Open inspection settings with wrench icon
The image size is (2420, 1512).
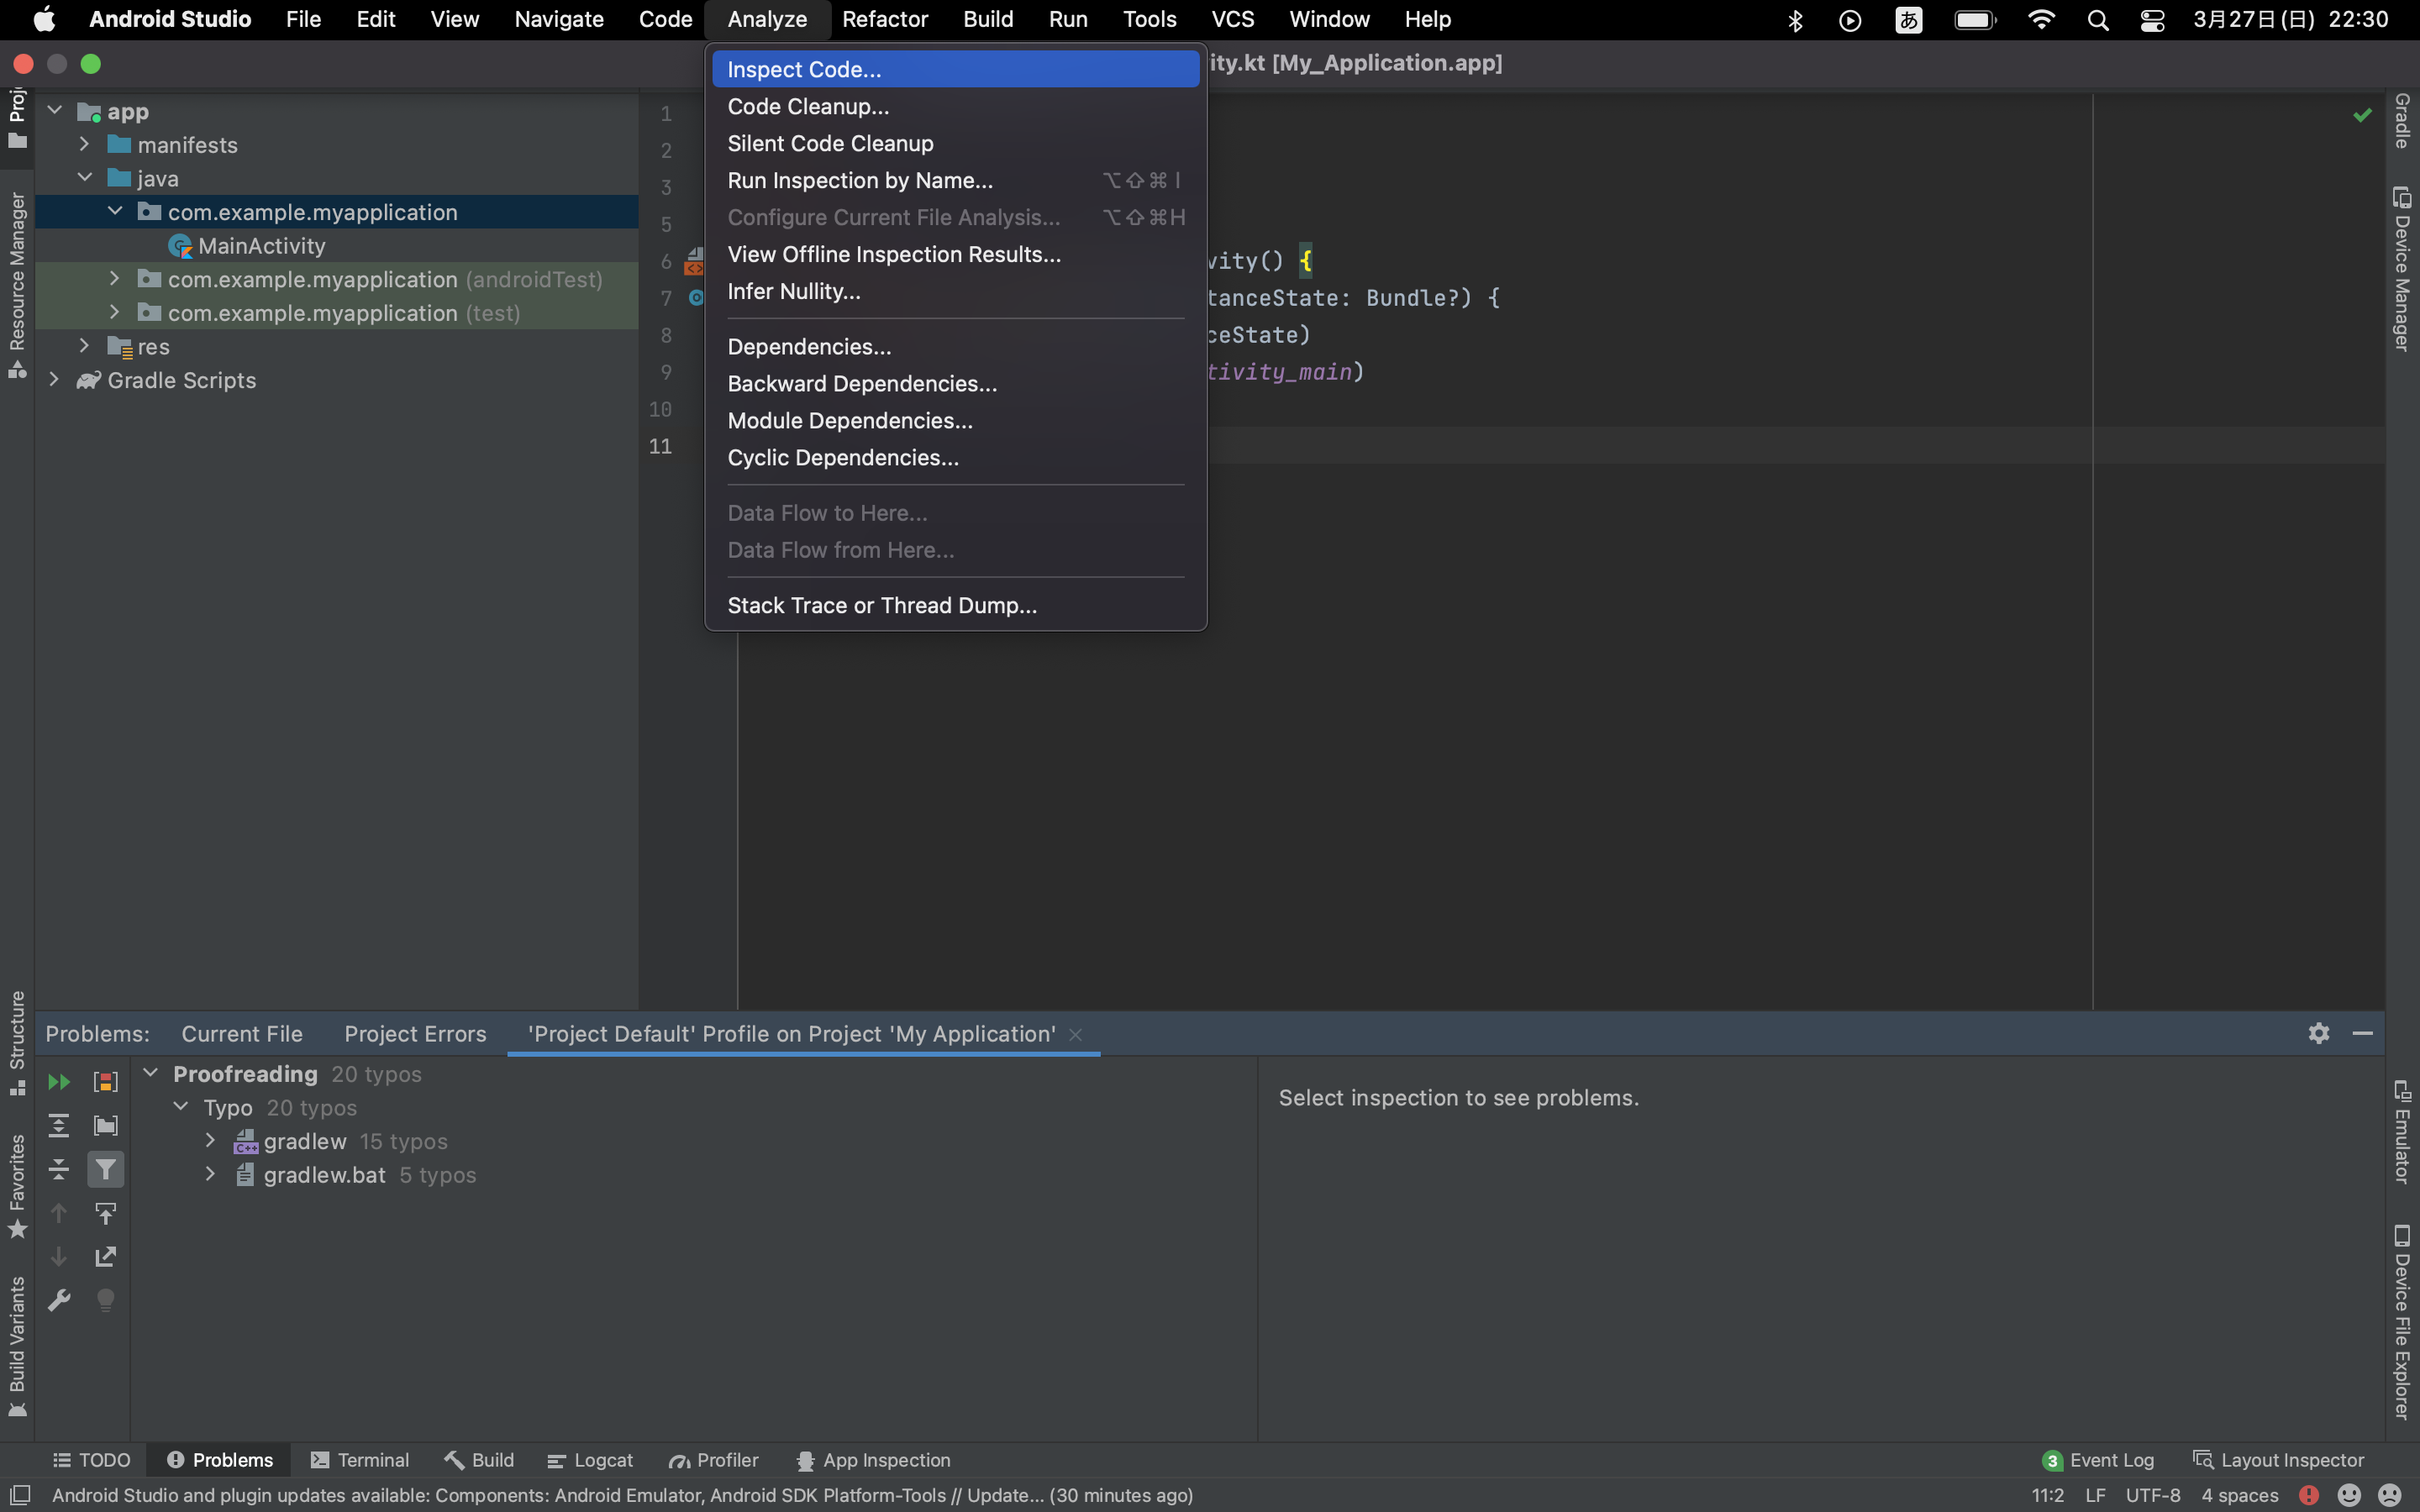58,1299
